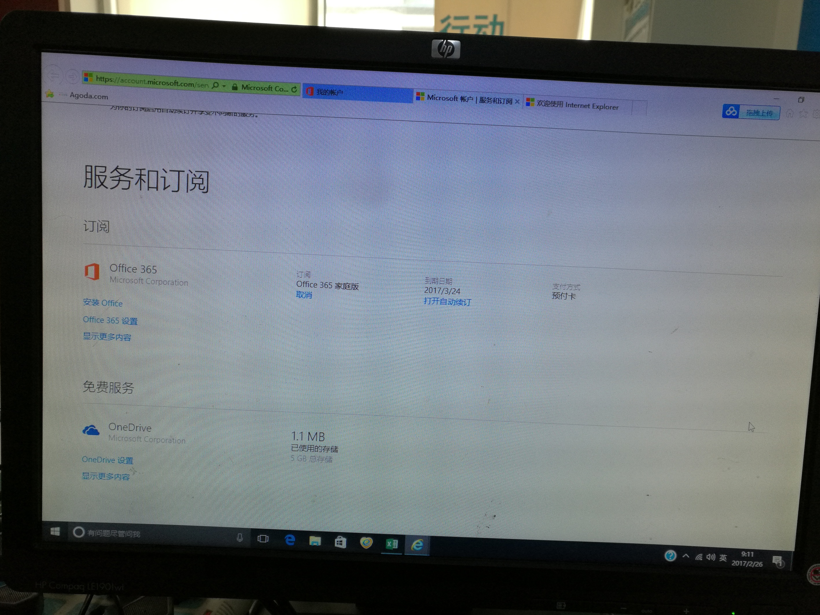Open File Explorer from taskbar

(x=315, y=541)
